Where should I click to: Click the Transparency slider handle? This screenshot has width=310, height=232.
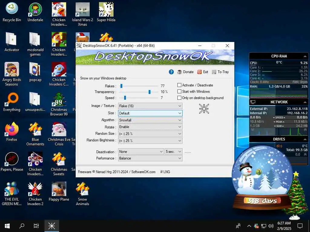pyautogui.click(x=150, y=92)
